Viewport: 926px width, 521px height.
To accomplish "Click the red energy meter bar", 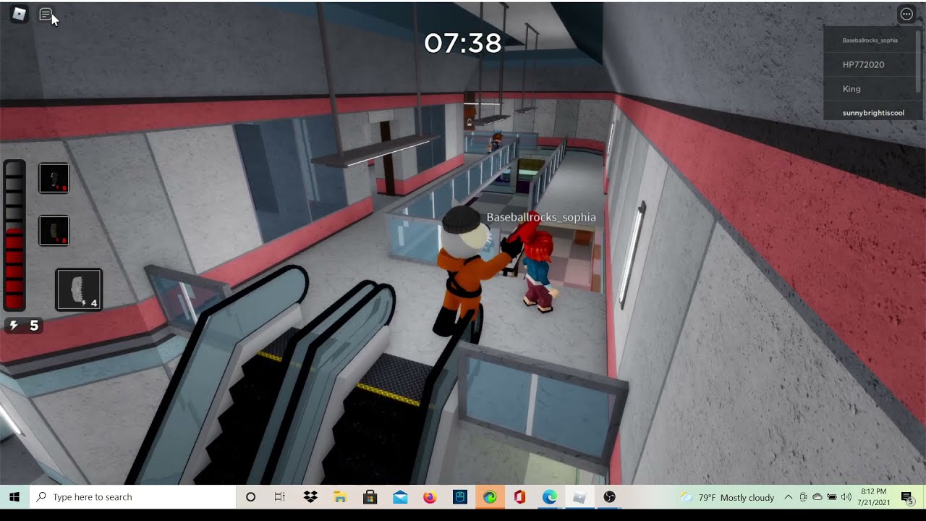I will click(14, 236).
